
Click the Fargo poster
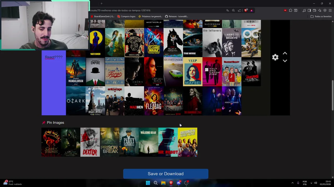pos(115,72)
